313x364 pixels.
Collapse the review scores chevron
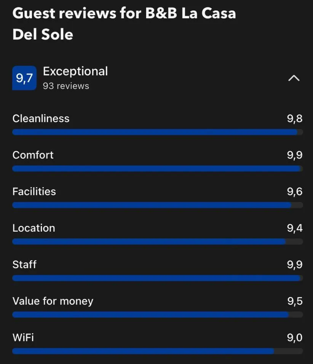(294, 78)
